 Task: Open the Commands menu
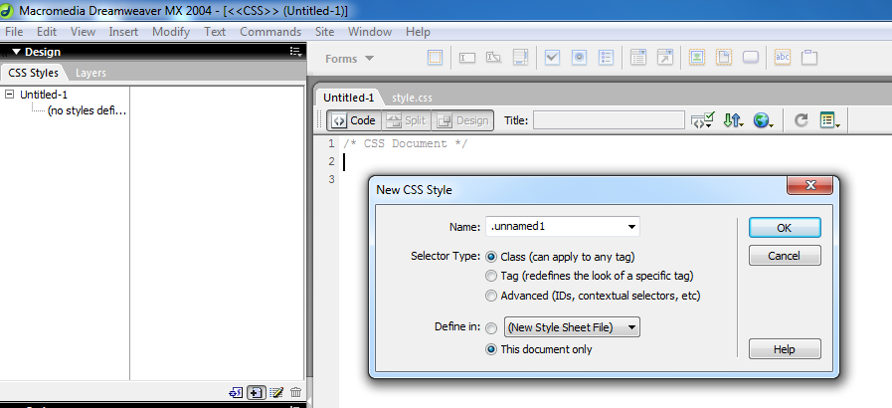click(x=270, y=32)
